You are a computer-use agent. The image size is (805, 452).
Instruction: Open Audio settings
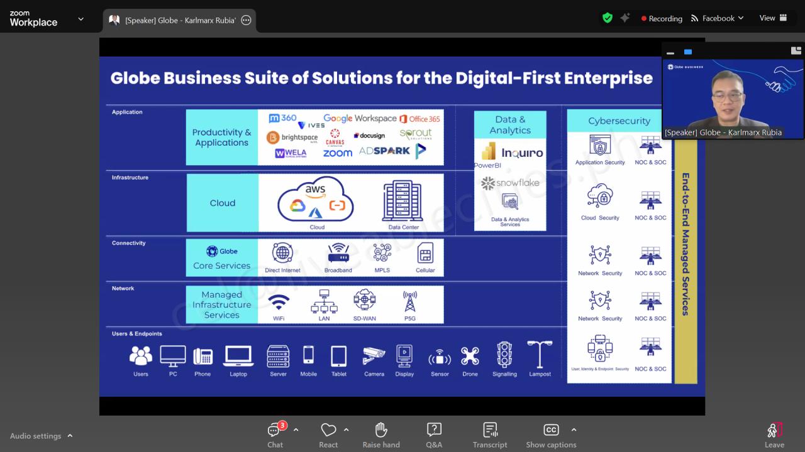[36, 436]
